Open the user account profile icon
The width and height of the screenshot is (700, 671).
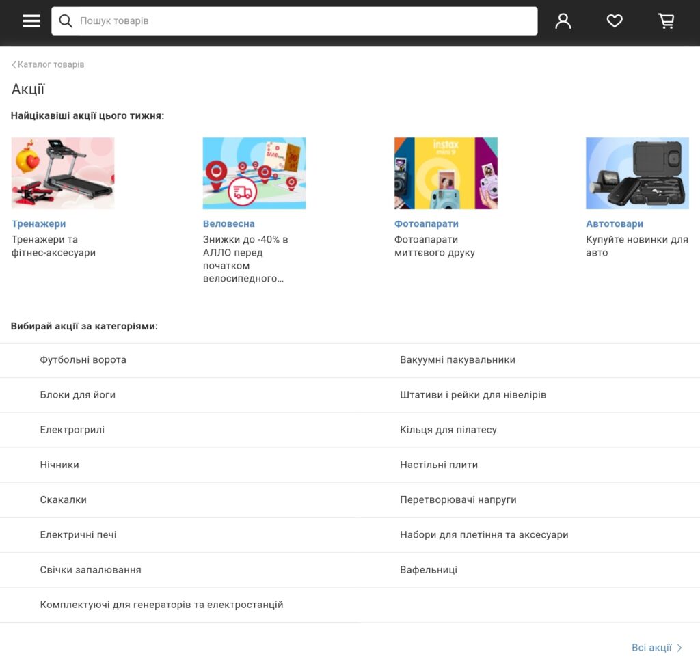(x=563, y=21)
